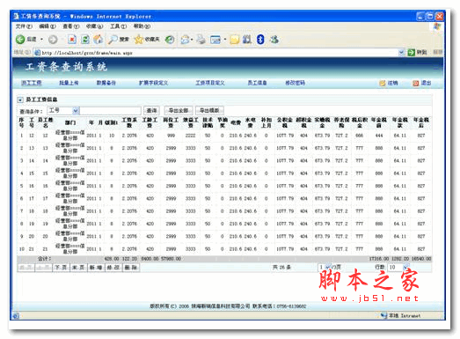Open the 收藏(A) Favorites menu
Viewport: 460px width, 339px height.
(x=94, y=26)
